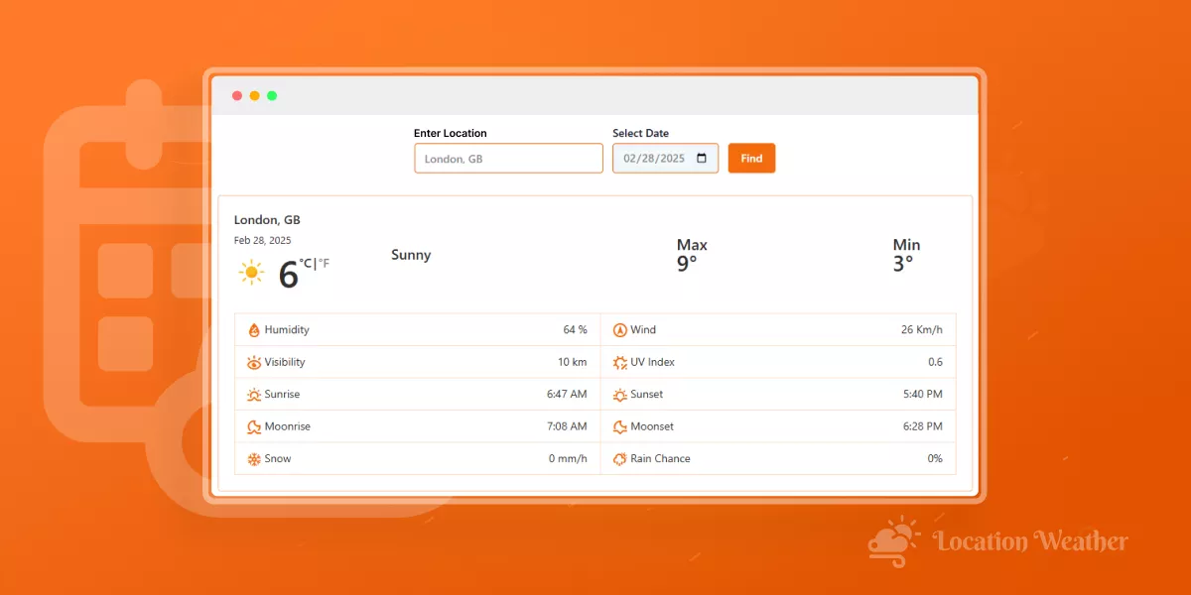This screenshot has height=595, width=1191.
Task: Click the Rain Chance umbrella icon
Action: pyautogui.click(x=621, y=458)
